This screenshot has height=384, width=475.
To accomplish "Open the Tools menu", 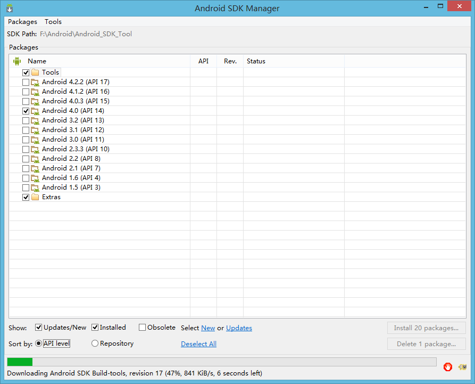I will tap(53, 22).
